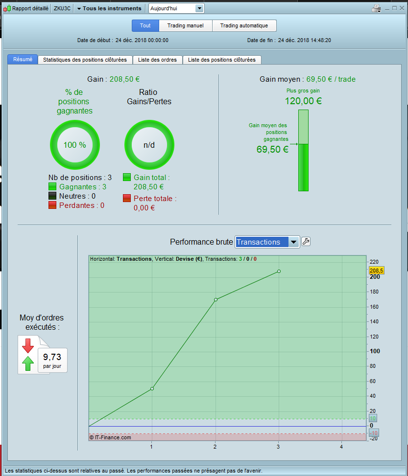This screenshot has width=408, height=476.
Task: Select the Tout filter button
Action: tap(145, 25)
